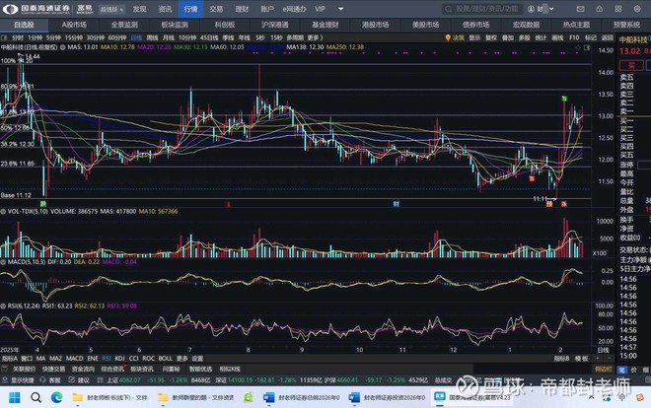Click the 决策 lightbulb icon
Image resolution: width=651 pixels, height=408 pixels.
click(448, 37)
